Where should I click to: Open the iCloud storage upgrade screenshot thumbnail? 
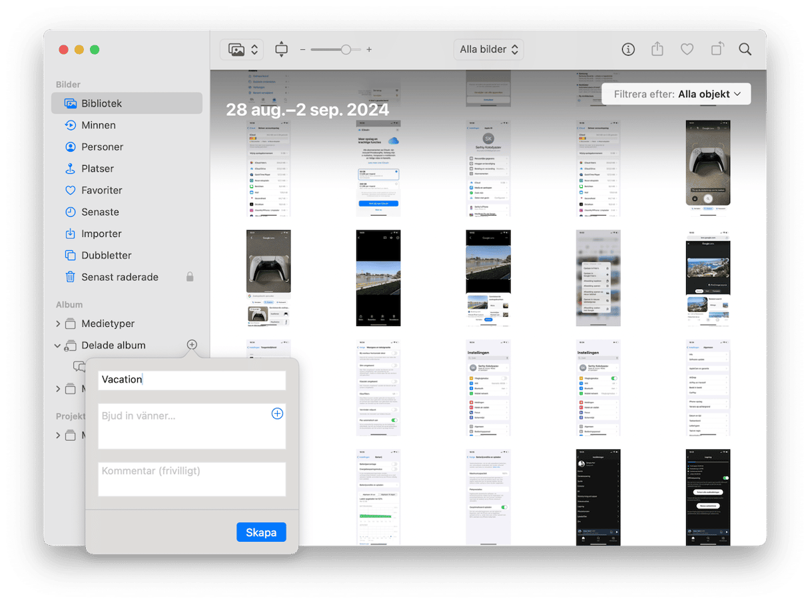click(378, 168)
